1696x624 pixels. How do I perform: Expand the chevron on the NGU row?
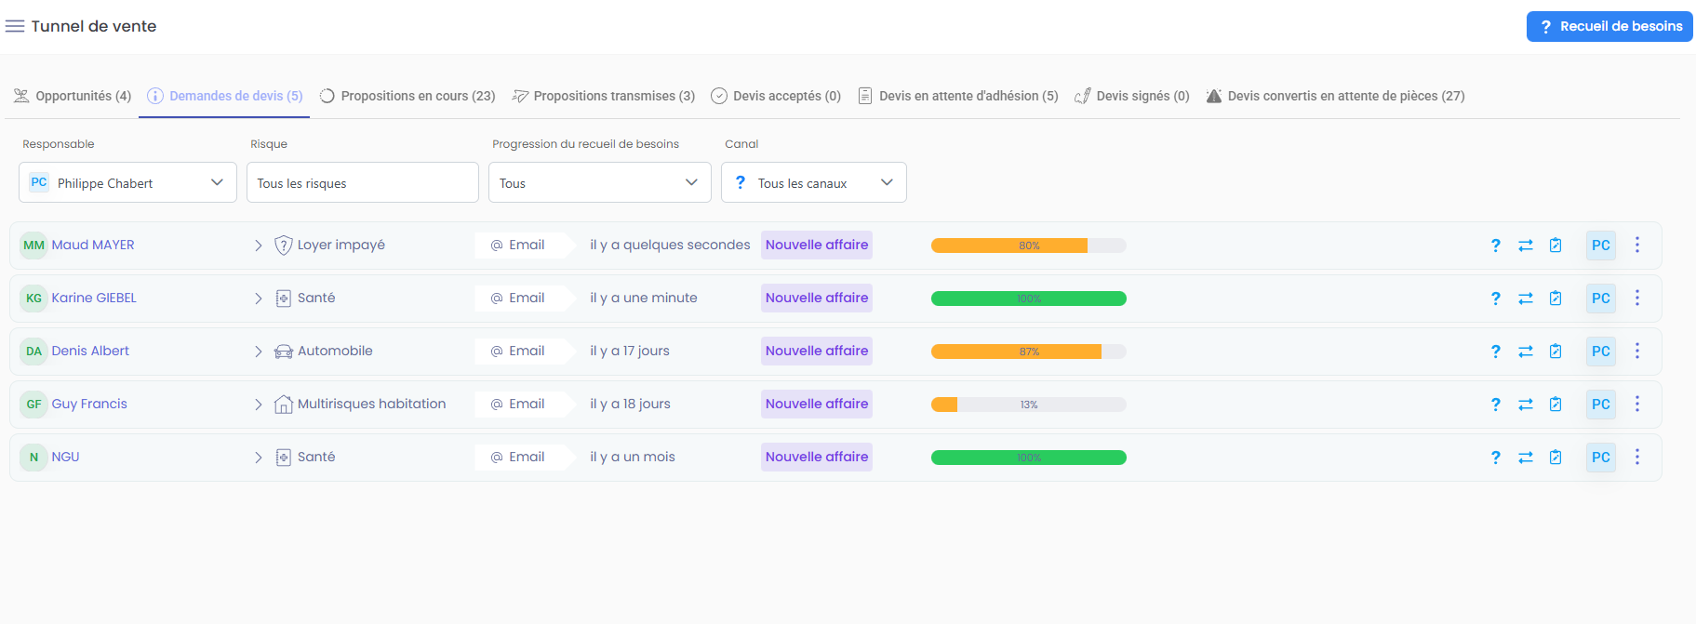[x=259, y=458]
